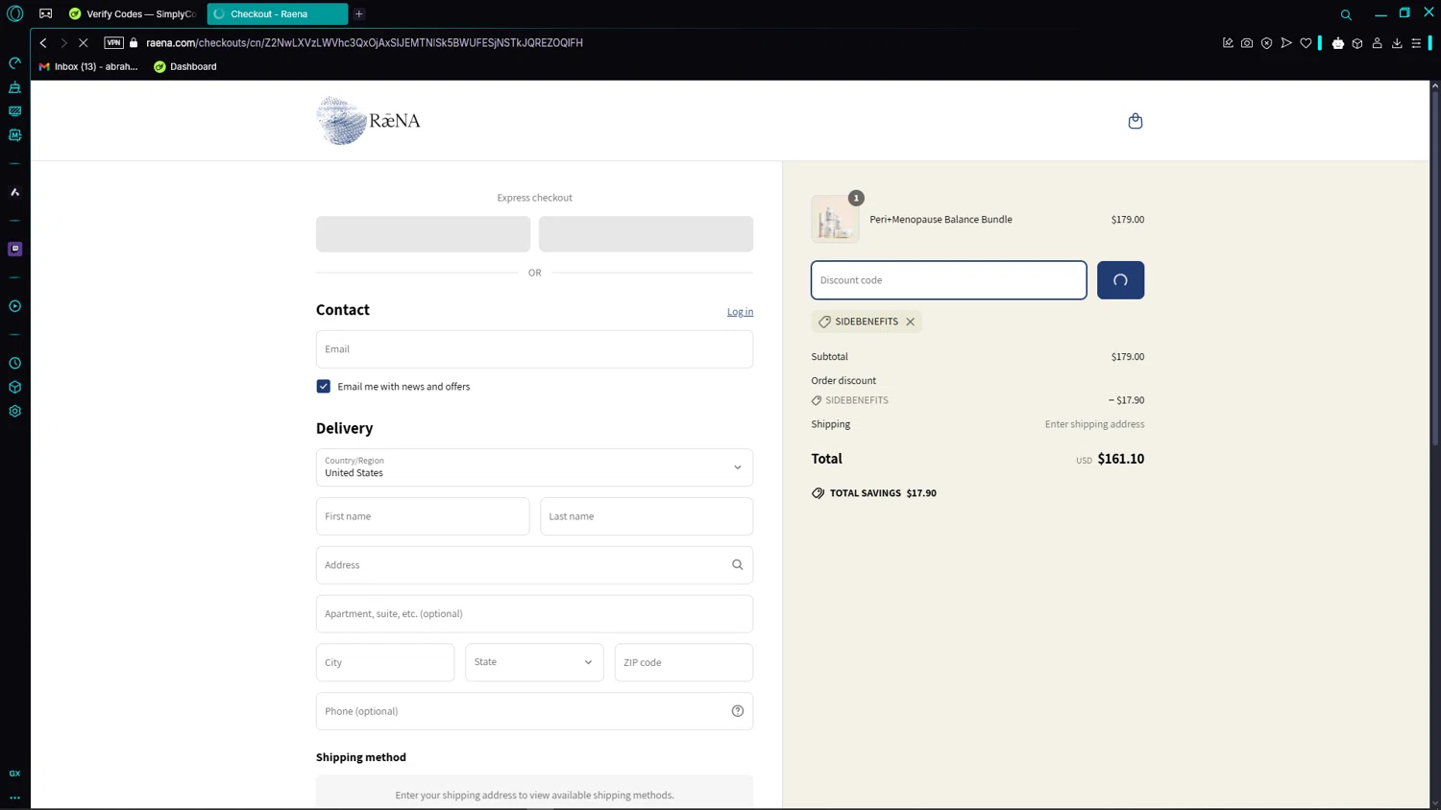This screenshot has width=1441, height=810.
Task: Open the Dashboard bookmark
Action: 185,67
